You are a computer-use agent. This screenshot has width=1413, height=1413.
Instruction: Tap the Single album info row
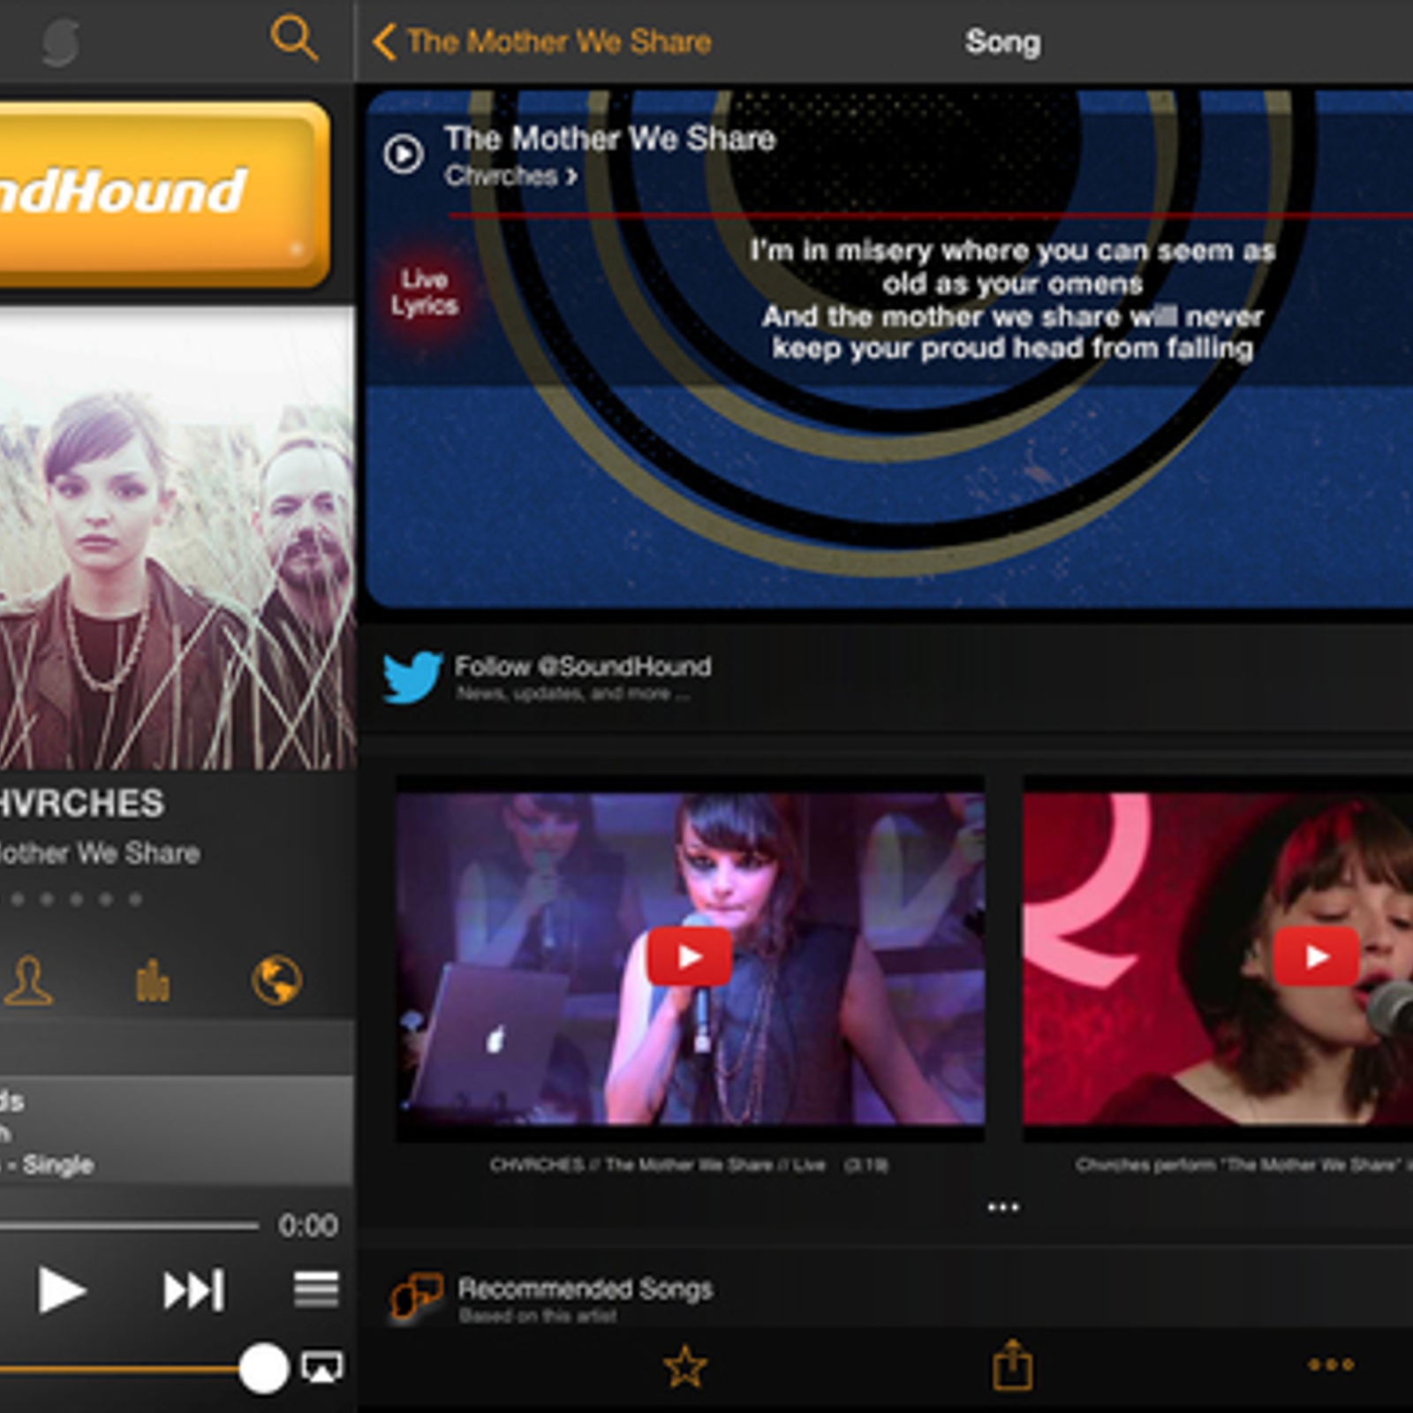click(177, 1130)
